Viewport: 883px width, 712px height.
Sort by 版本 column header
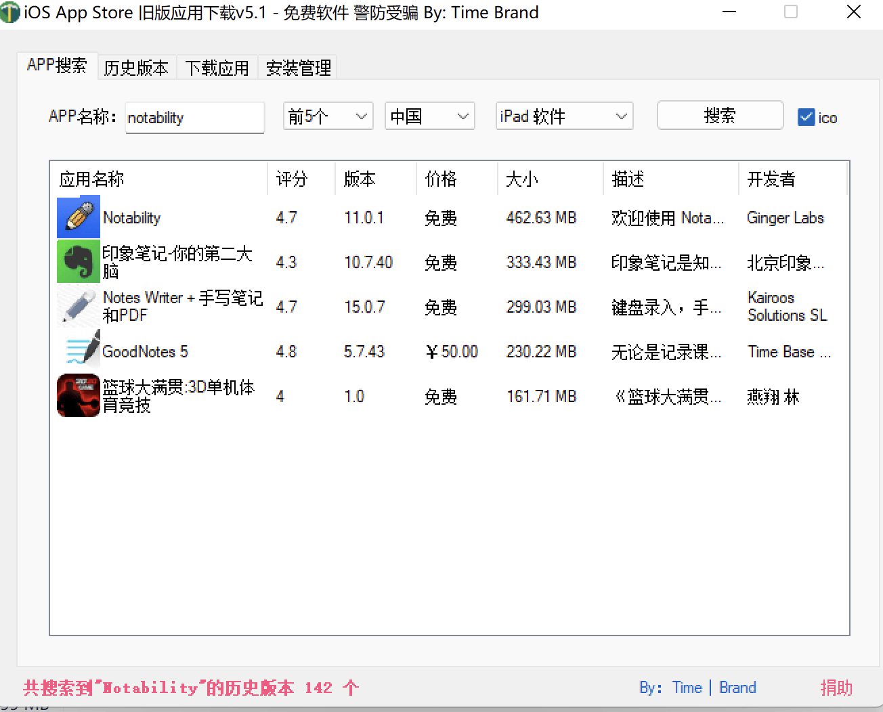click(x=376, y=179)
